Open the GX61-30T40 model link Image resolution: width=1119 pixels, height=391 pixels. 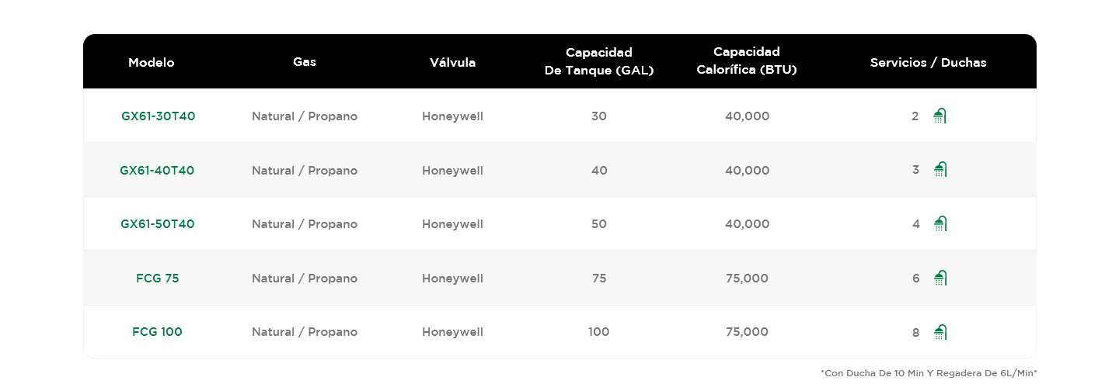[x=159, y=116]
